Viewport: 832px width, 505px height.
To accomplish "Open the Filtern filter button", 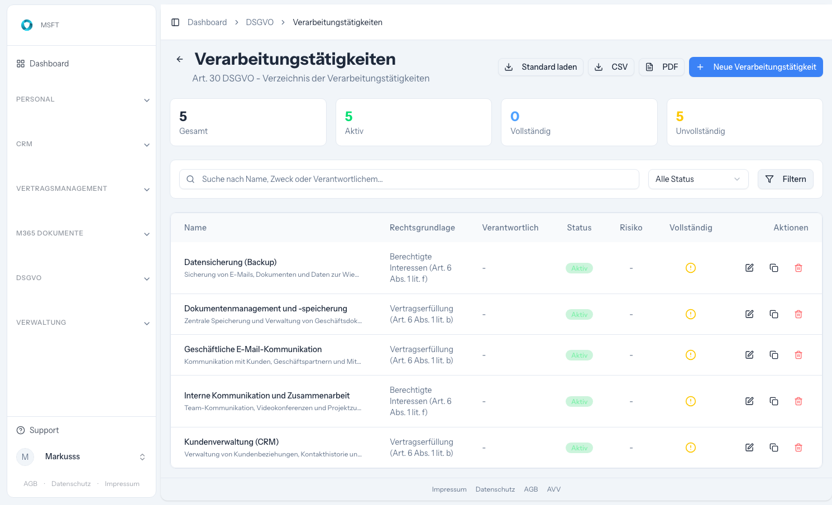I will click(785, 179).
